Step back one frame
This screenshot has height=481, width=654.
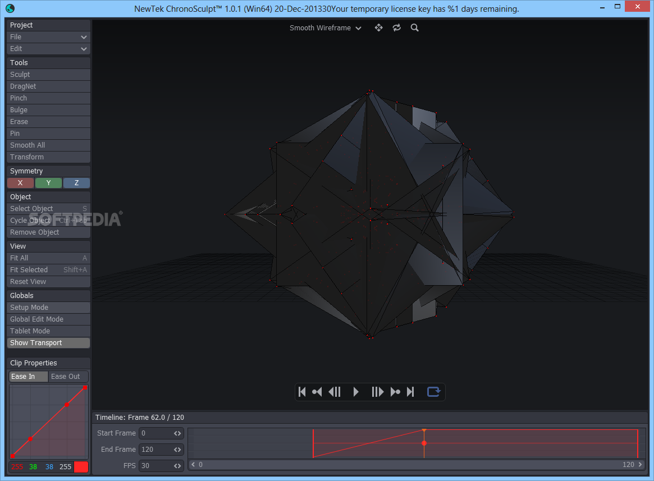(335, 392)
